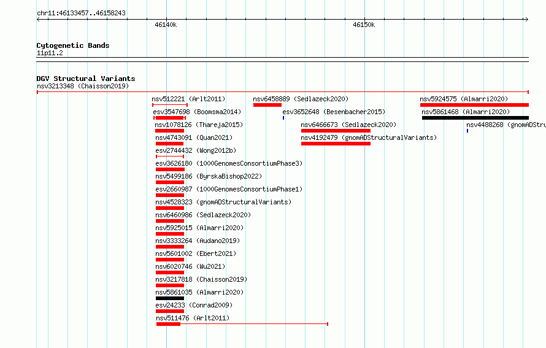The image size is (546, 348).
Task: Open nsv3217818 (Chaisson2019) label
Action: point(201,279)
